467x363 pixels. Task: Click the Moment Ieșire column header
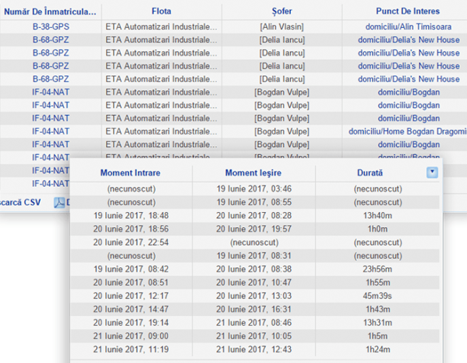(x=254, y=173)
